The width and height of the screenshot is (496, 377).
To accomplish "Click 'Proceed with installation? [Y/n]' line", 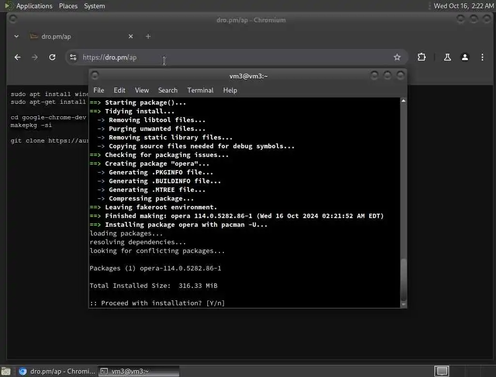I will (157, 303).
